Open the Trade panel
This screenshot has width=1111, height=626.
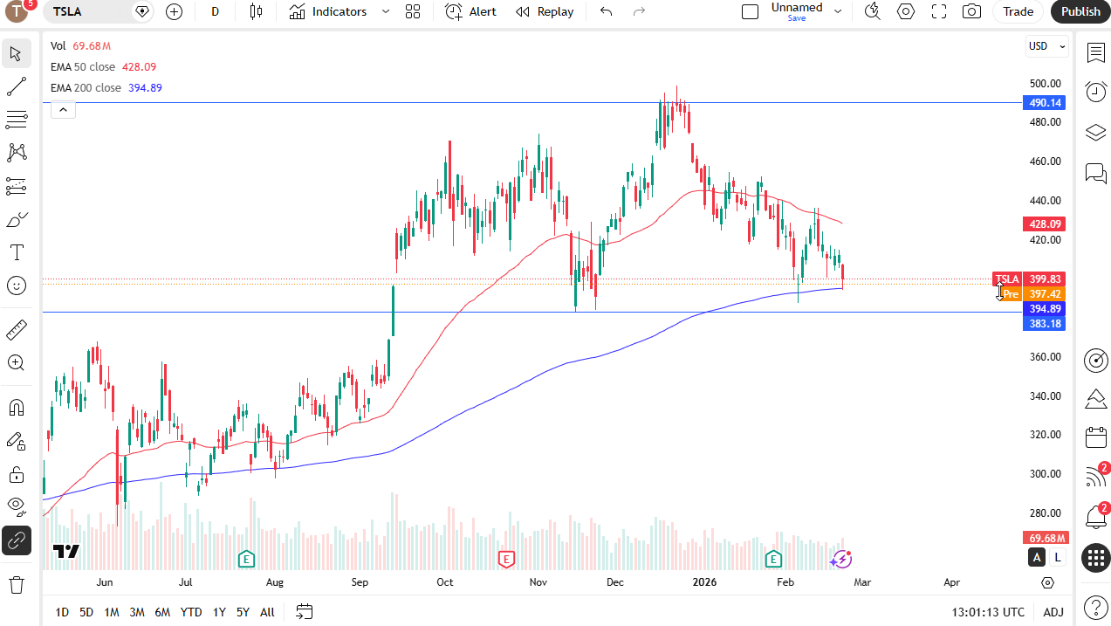[x=1018, y=11]
